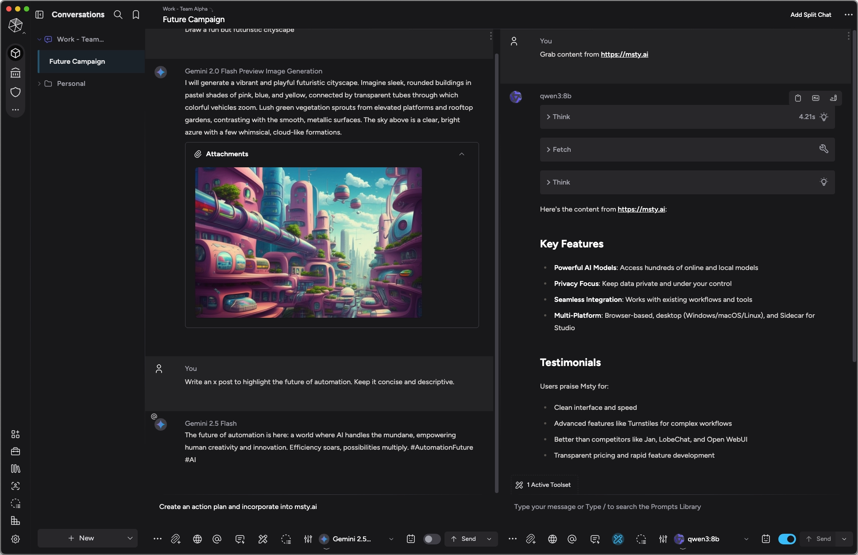Click the New conversation button
This screenshot has width=858, height=555.
pos(81,538)
